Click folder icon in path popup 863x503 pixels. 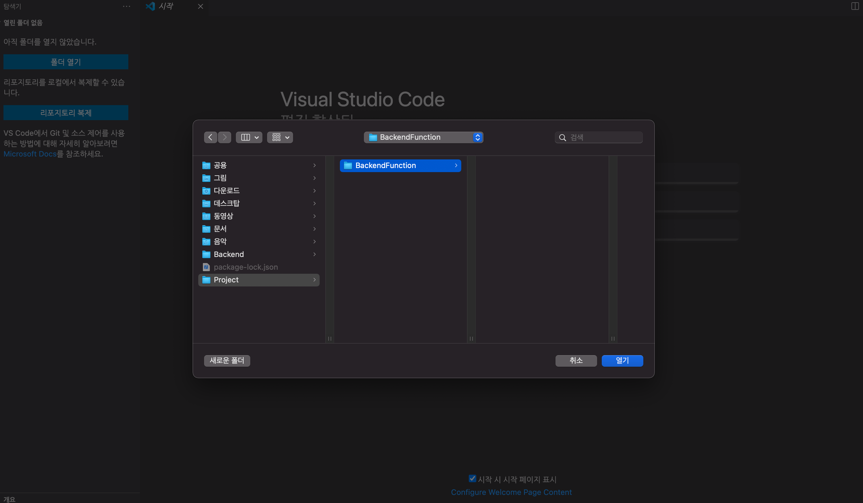coord(373,137)
